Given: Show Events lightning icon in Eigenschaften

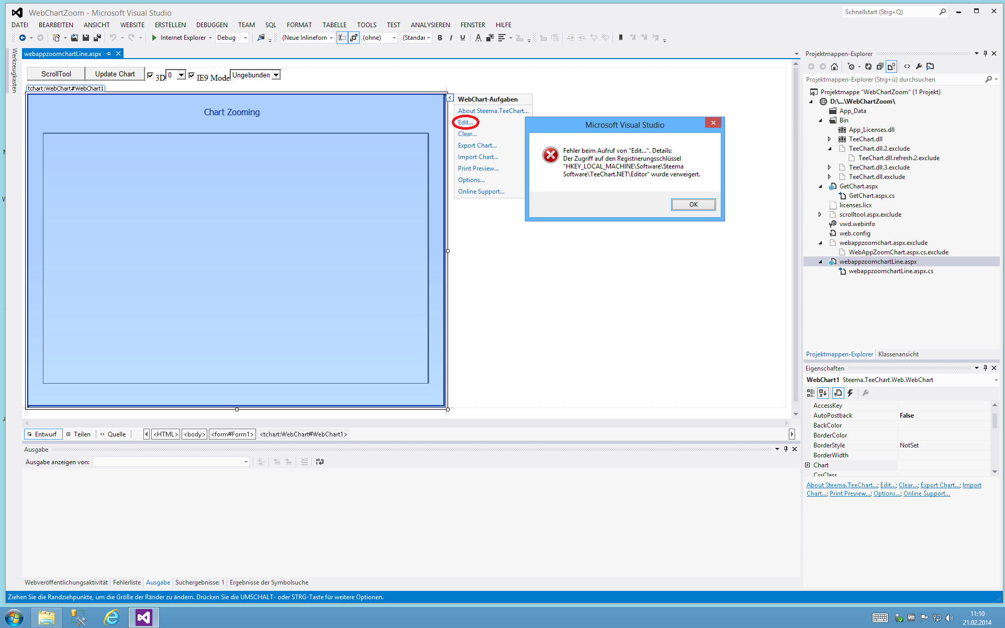Looking at the screenshot, I should click(851, 393).
